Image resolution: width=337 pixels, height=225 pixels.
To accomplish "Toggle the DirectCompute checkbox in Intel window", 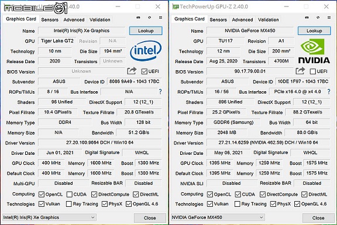I will click(x=94, y=195).
